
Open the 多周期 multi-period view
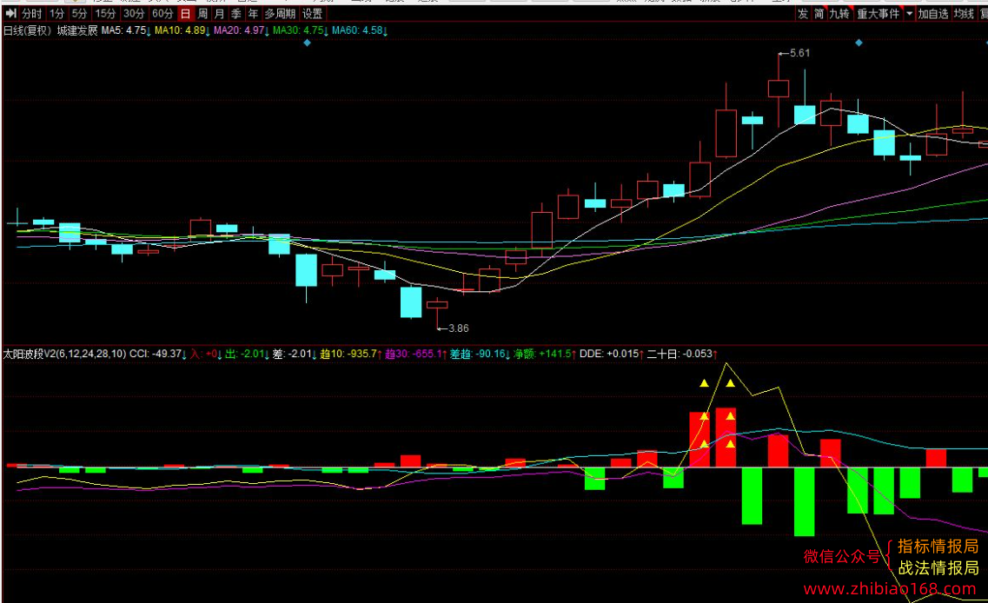(280, 13)
